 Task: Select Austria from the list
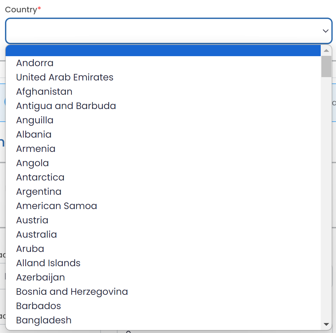coord(32,220)
